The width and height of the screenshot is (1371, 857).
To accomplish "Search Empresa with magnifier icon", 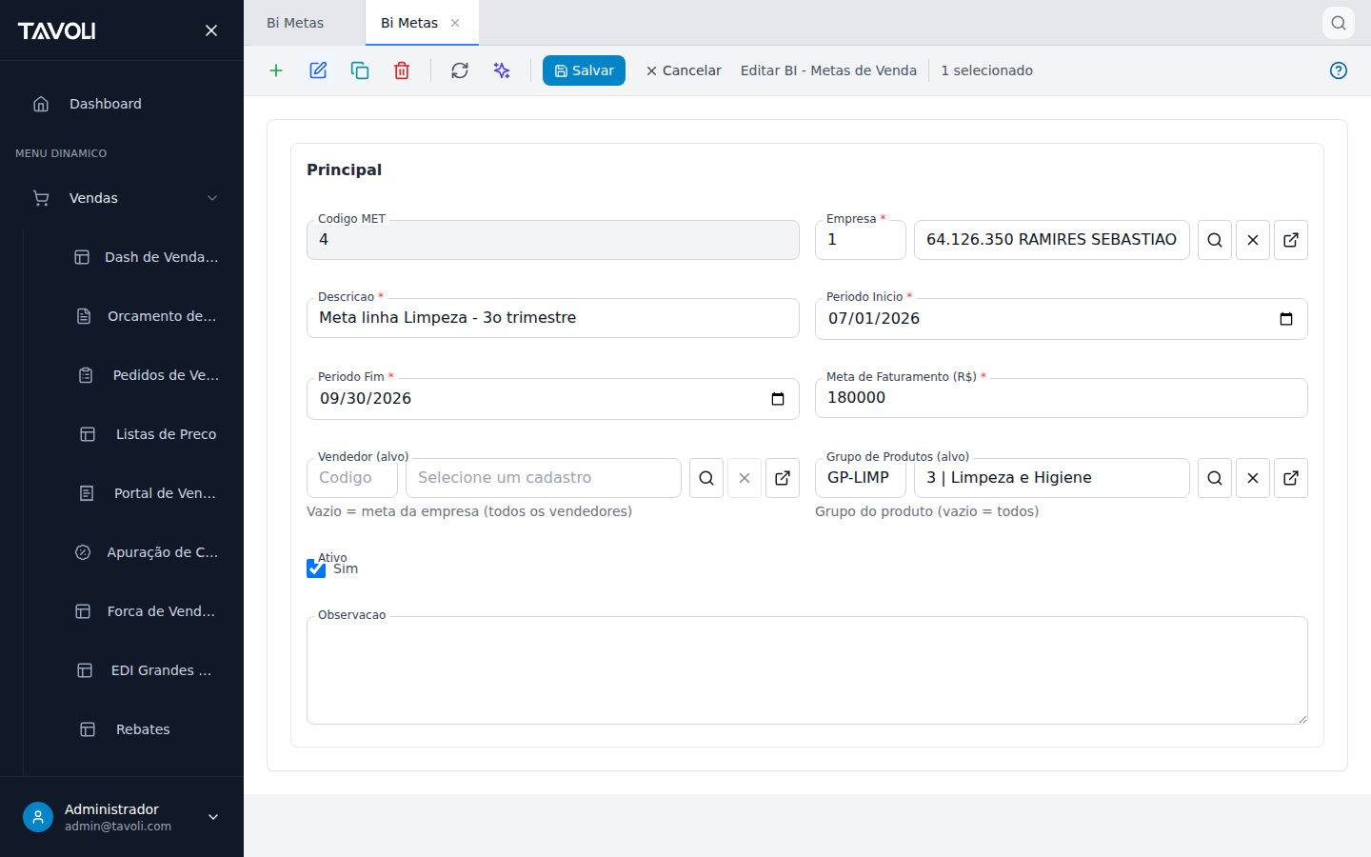I will click(1215, 240).
